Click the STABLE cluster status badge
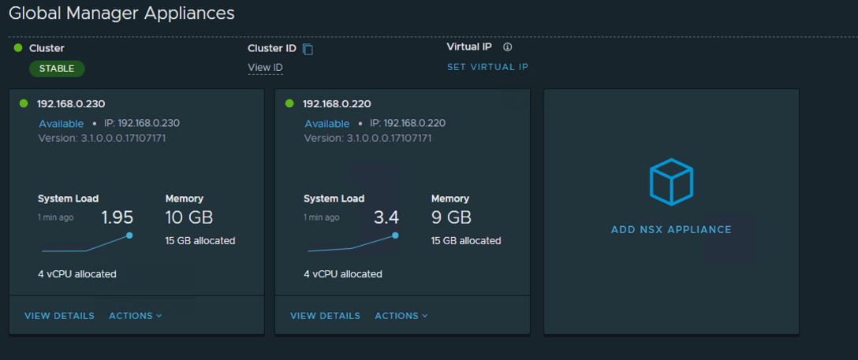858x360 pixels. pos(57,69)
